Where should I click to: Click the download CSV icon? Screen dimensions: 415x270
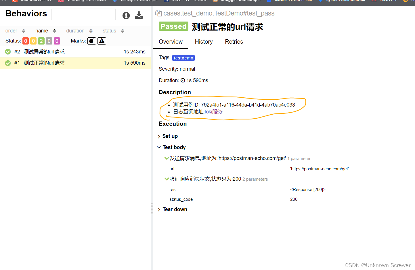click(x=139, y=15)
